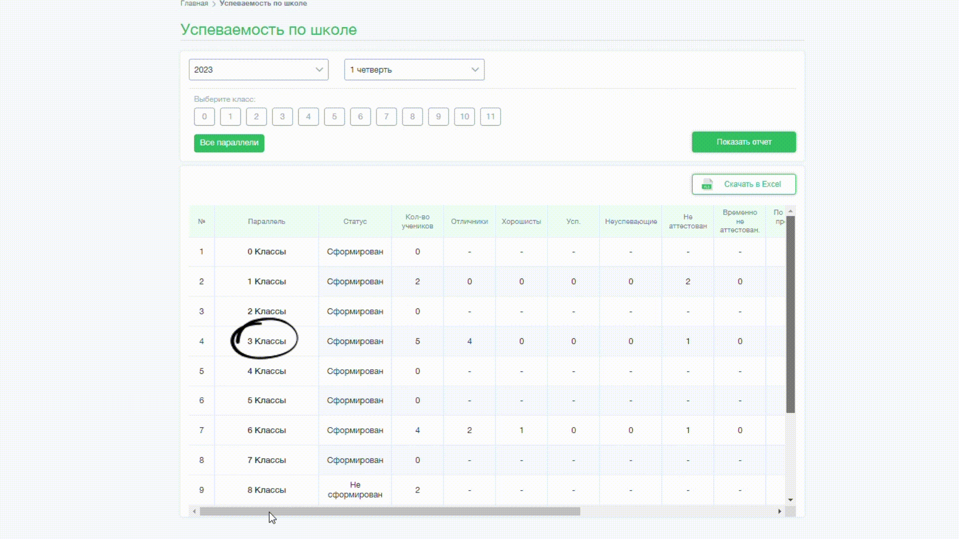959x539 pixels.
Task: Toggle class 2 selection button
Action: click(x=256, y=117)
